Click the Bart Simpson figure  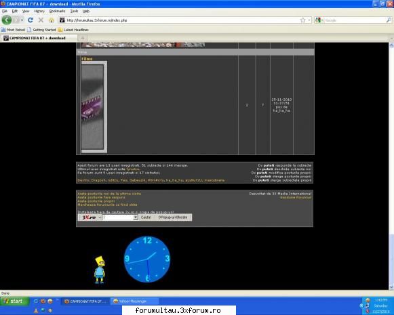[x=100, y=270]
